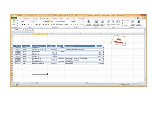152x114 pixels.
Task: Center text horizontally in cell
Action: click(46, 24)
